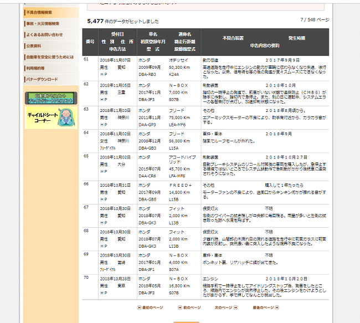Click model name アコードハイブリッド
Screen dimensions: 360x323
182,160
